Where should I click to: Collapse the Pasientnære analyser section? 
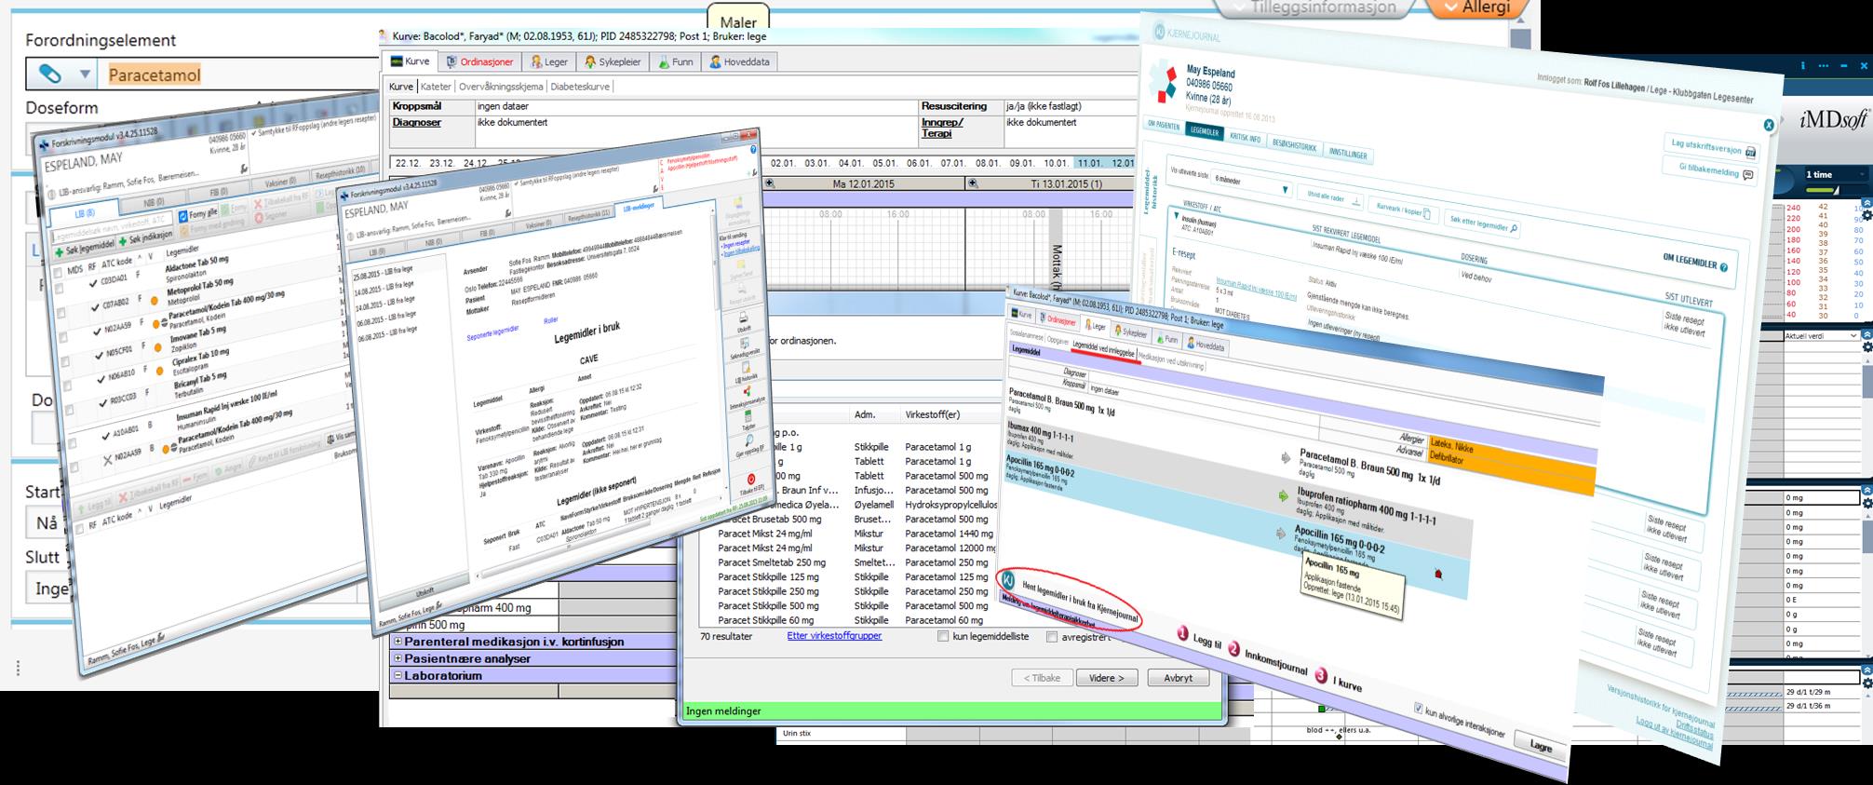398,658
